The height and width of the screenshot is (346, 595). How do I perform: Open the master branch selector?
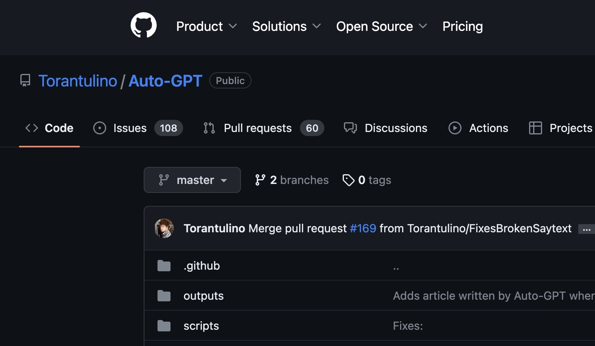coord(192,180)
